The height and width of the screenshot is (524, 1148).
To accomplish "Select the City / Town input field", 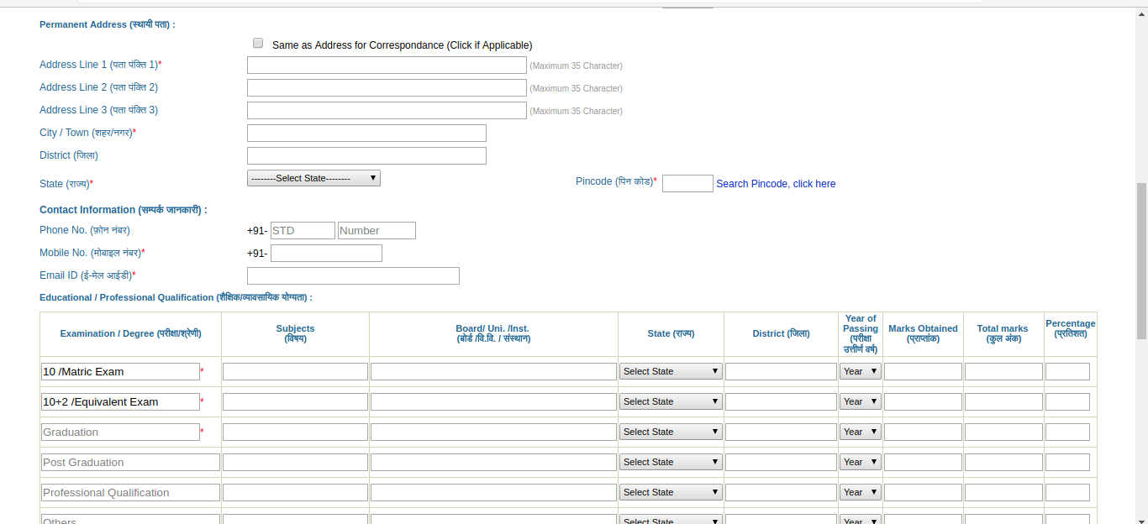I will [366, 134].
